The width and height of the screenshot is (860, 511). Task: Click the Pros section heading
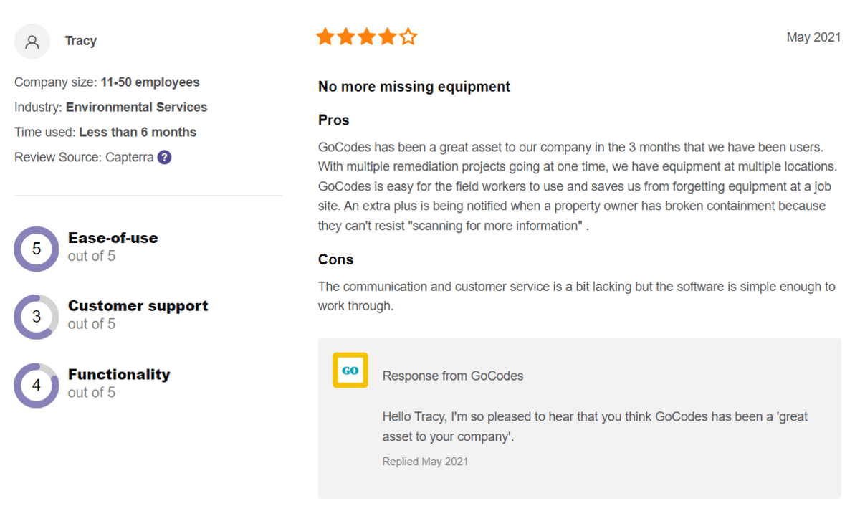tap(334, 120)
